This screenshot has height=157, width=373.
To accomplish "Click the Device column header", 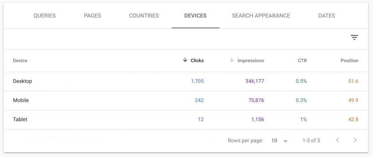I will tap(20, 61).
